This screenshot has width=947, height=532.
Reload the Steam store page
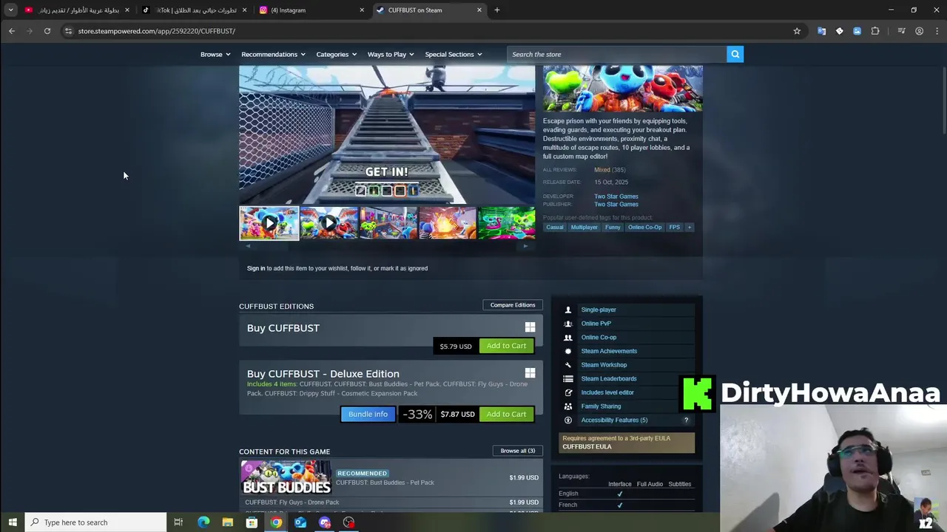click(x=47, y=31)
